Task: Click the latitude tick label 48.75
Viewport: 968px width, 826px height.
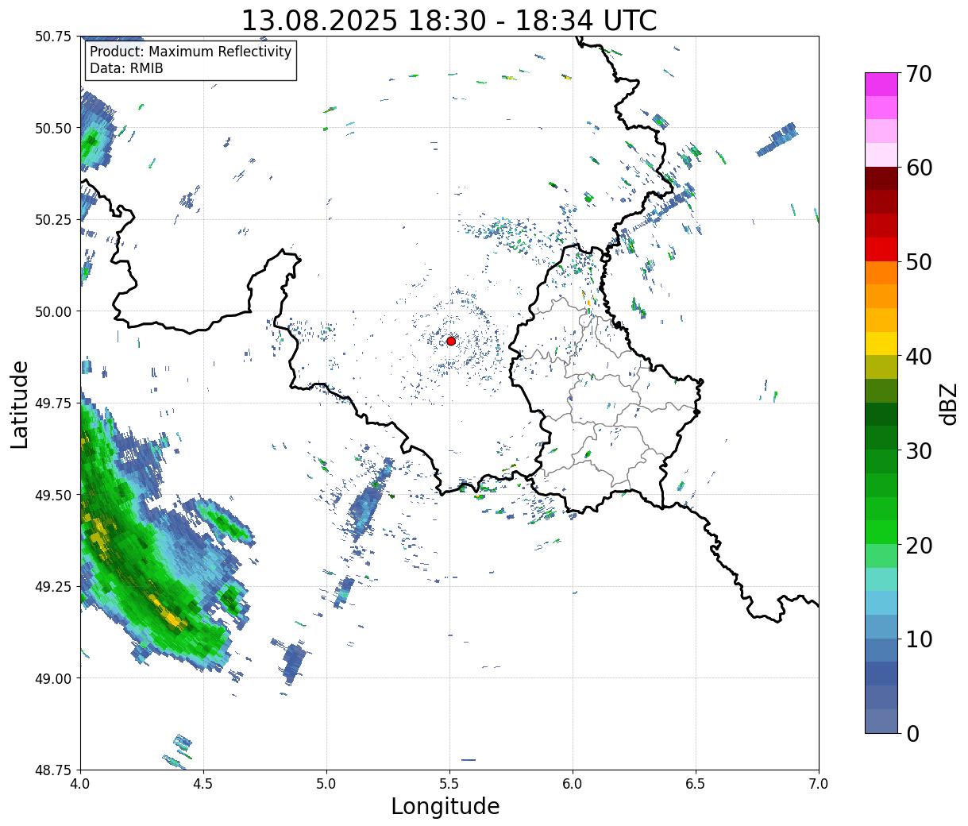Action: pyautogui.click(x=53, y=770)
